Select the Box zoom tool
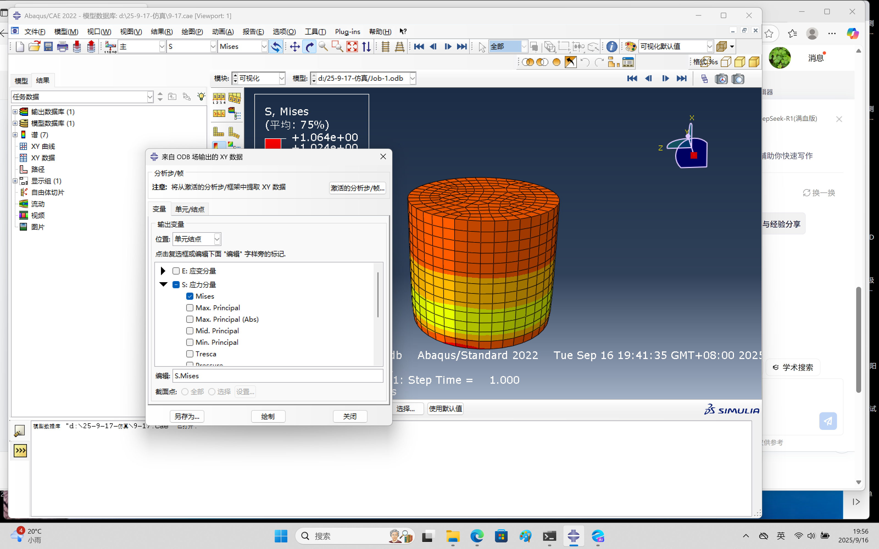Image resolution: width=879 pixels, height=549 pixels. point(337,47)
